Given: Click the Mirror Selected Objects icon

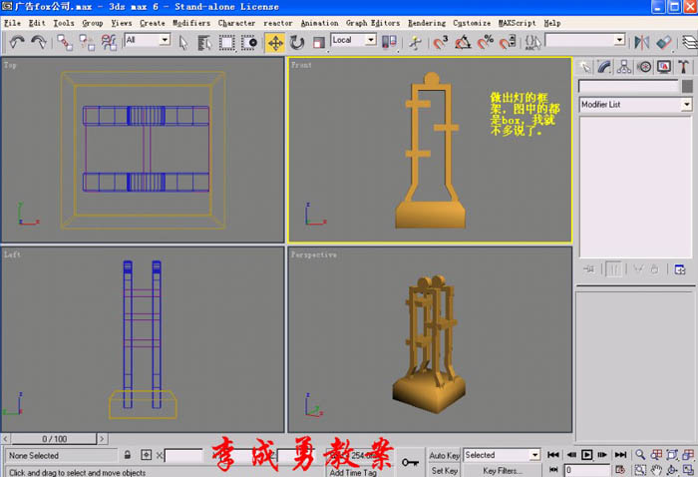Looking at the screenshot, I should [641, 43].
